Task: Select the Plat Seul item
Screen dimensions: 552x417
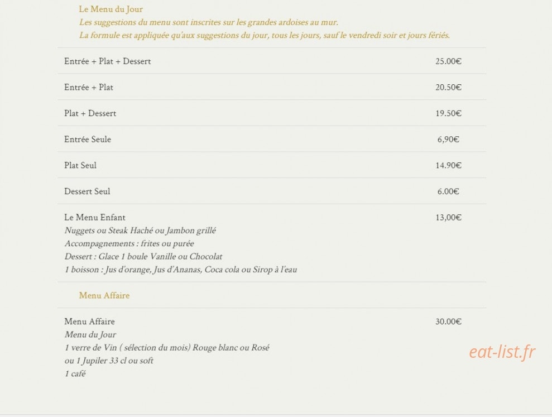Action: tap(80, 166)
